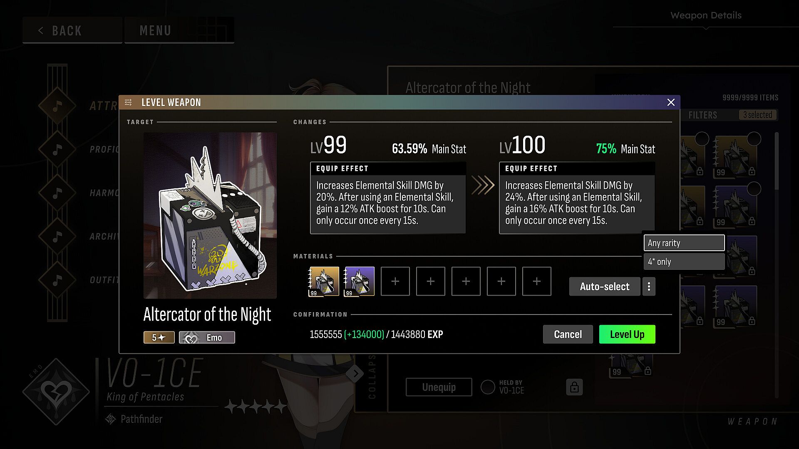The width and height of the screenshot is (799, 449).
Task: Select the Attributes music-note diamond icon
Action: 57,106
